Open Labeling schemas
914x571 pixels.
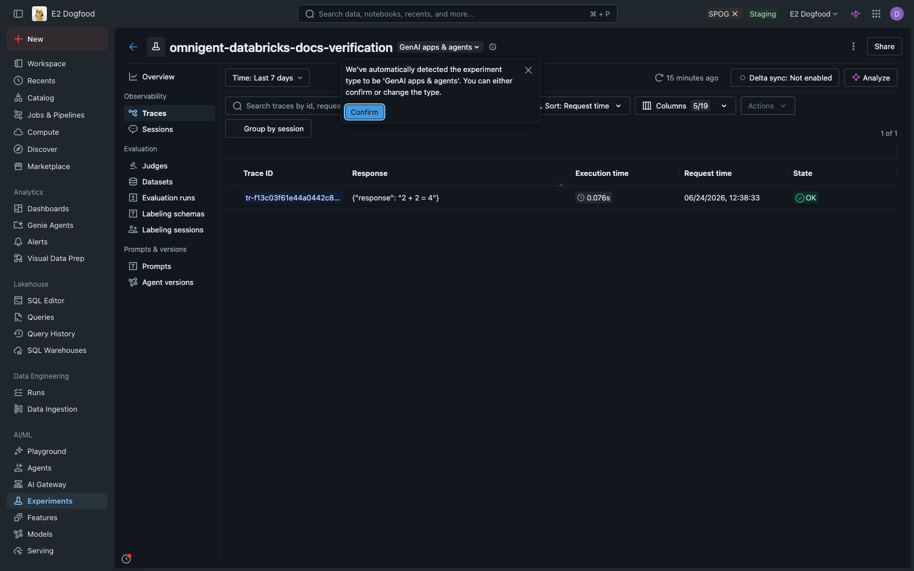(x=170, y=214)
